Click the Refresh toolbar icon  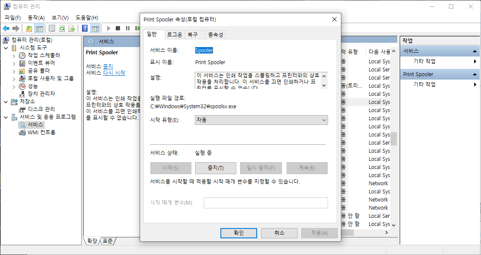coord(62,29)
